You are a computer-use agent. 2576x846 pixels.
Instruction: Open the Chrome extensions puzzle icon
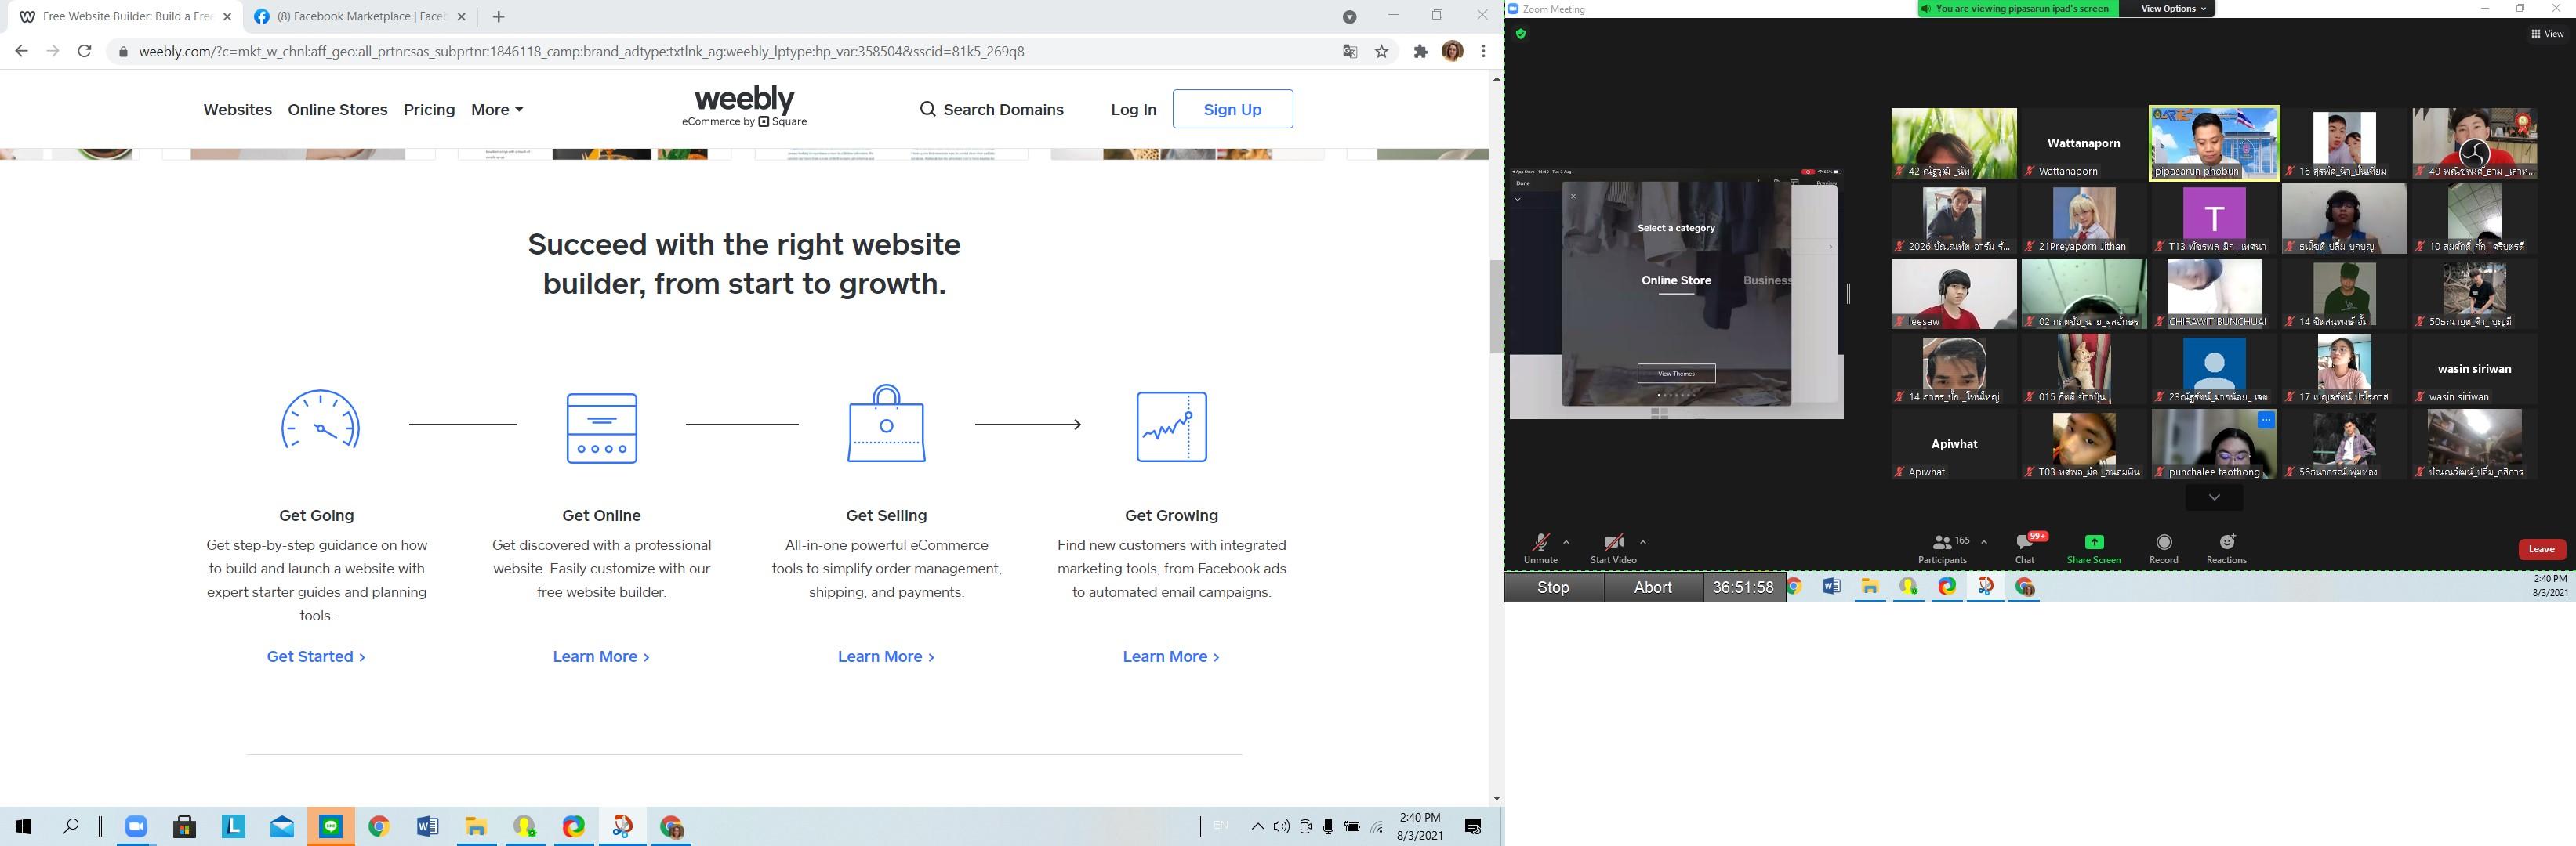tap(1420, 51)
